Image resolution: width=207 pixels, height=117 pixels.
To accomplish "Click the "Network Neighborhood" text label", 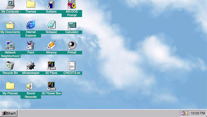I will [x=10, y=54].
